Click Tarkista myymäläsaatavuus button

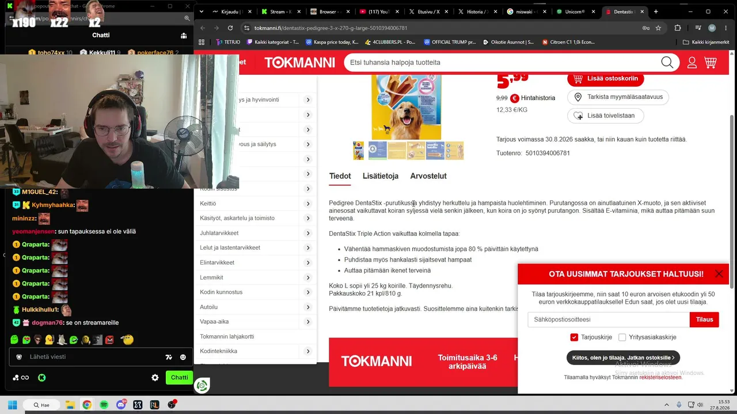pos(619,97)
